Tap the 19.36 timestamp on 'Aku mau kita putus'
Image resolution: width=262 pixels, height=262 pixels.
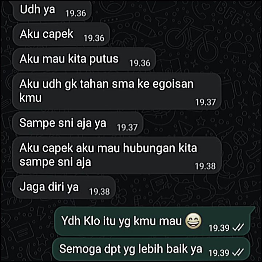point(140,63)
